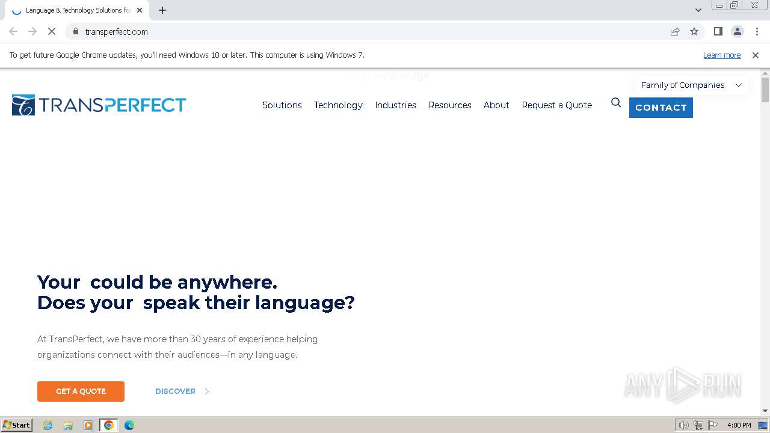Open Windows Media Player from taskbar
Viewport: 770px width, 433px height.
(x=88, y=425)
